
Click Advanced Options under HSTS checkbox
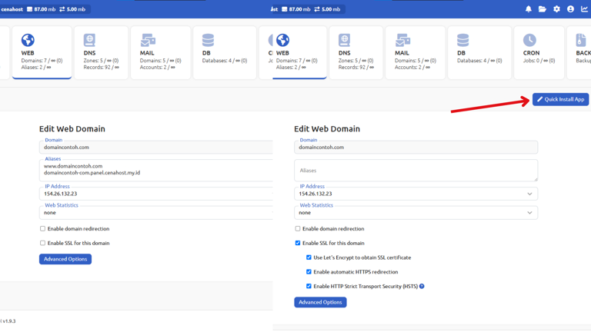(x=320, y=302)
